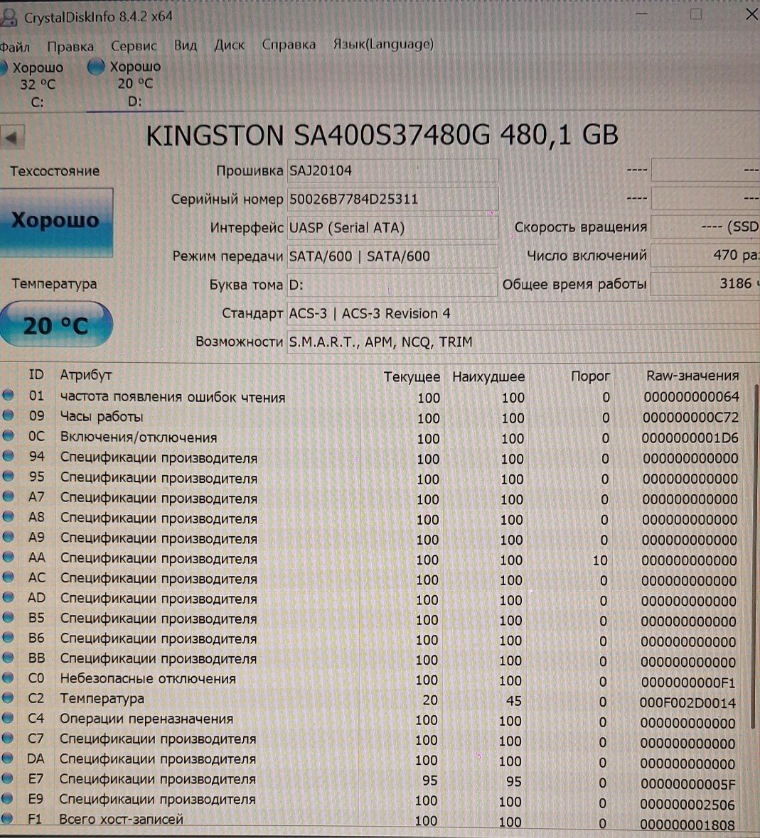
Task: Click the previous disk arrow button
Action: (12, 138)
